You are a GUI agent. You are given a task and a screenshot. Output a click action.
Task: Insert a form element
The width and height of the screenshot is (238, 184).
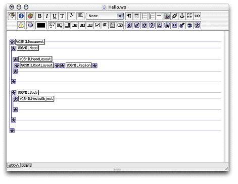click(52, 25)
